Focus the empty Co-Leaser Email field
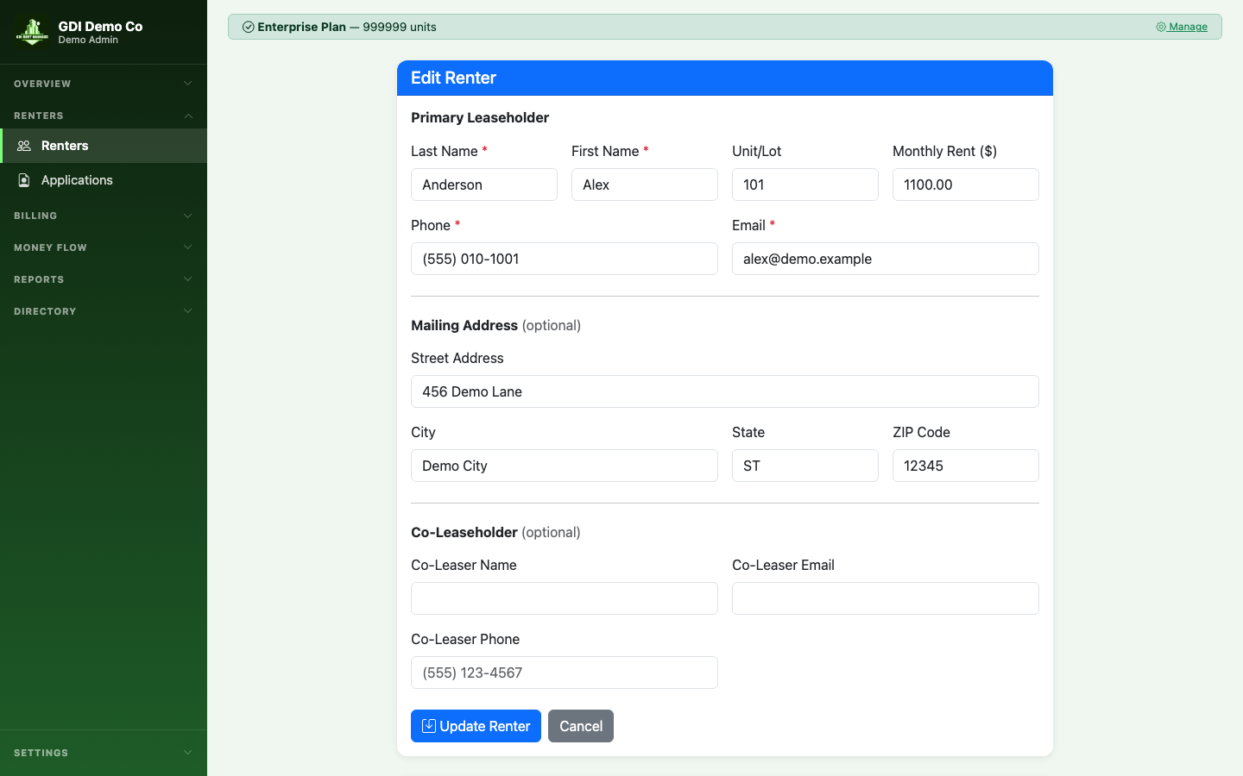The image size is (1243, 776). point(886,598)
